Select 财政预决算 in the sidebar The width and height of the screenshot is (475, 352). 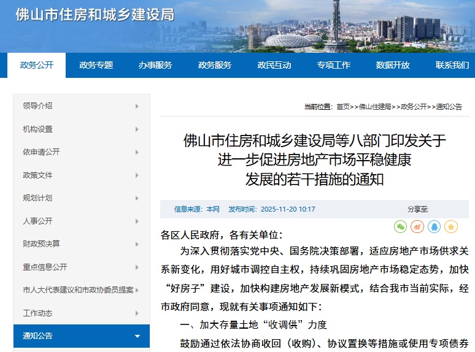(x=42, y=244)
